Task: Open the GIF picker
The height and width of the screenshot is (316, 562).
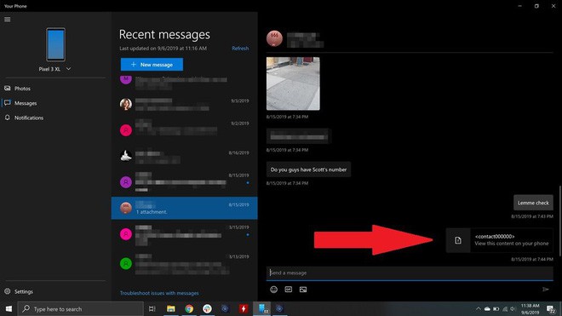Action: [288, 290]
